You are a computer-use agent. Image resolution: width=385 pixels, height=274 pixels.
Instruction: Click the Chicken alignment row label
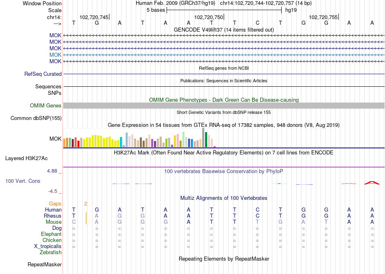pyautogui.click(x=52, y=240)
